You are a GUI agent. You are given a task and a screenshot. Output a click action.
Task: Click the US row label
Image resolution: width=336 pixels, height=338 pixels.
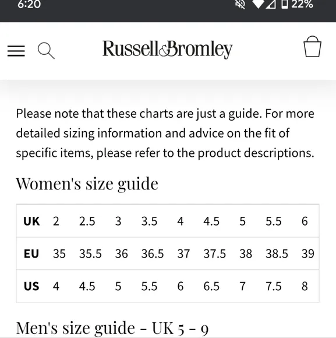[31, 286]
